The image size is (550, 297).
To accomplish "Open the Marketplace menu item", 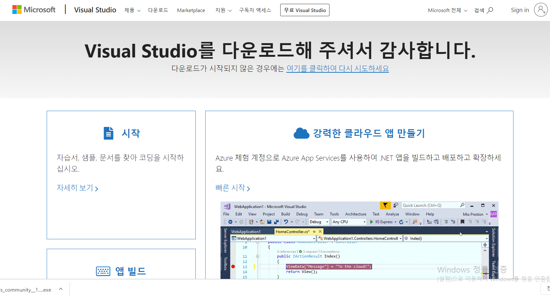I will pos(191,10).
